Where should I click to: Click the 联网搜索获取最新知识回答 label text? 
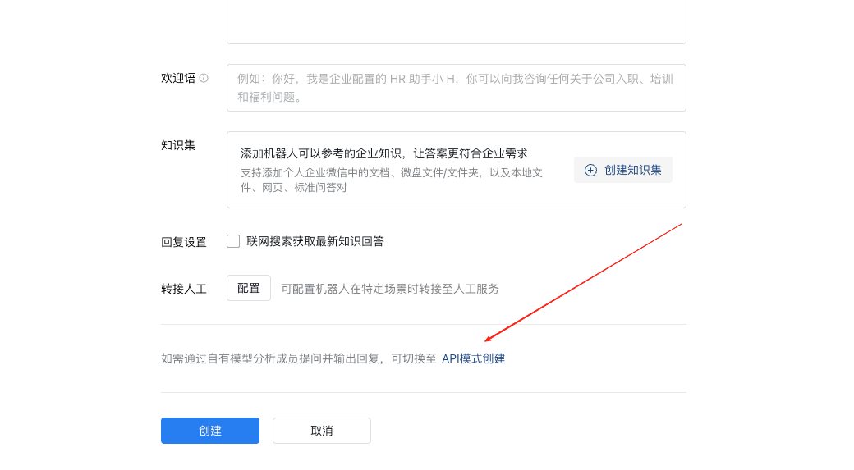[315, 241]
